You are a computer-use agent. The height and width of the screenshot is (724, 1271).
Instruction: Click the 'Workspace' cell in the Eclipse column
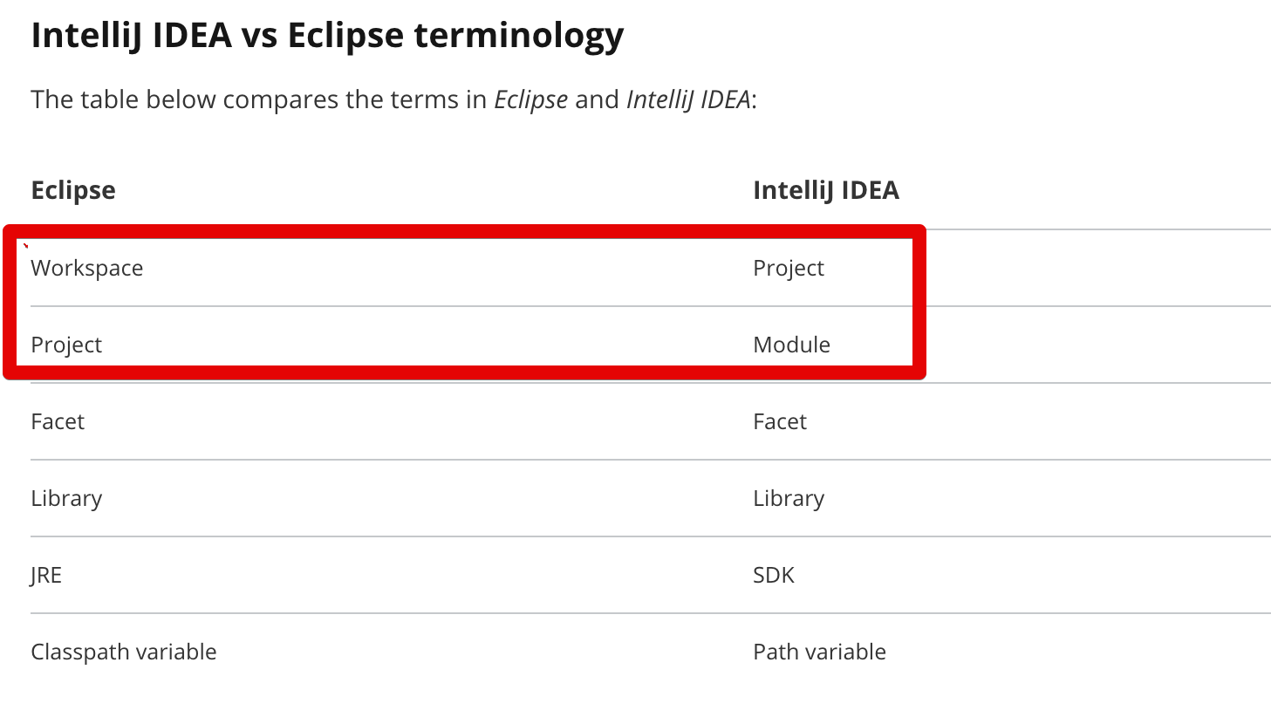[x=87, y=269]
